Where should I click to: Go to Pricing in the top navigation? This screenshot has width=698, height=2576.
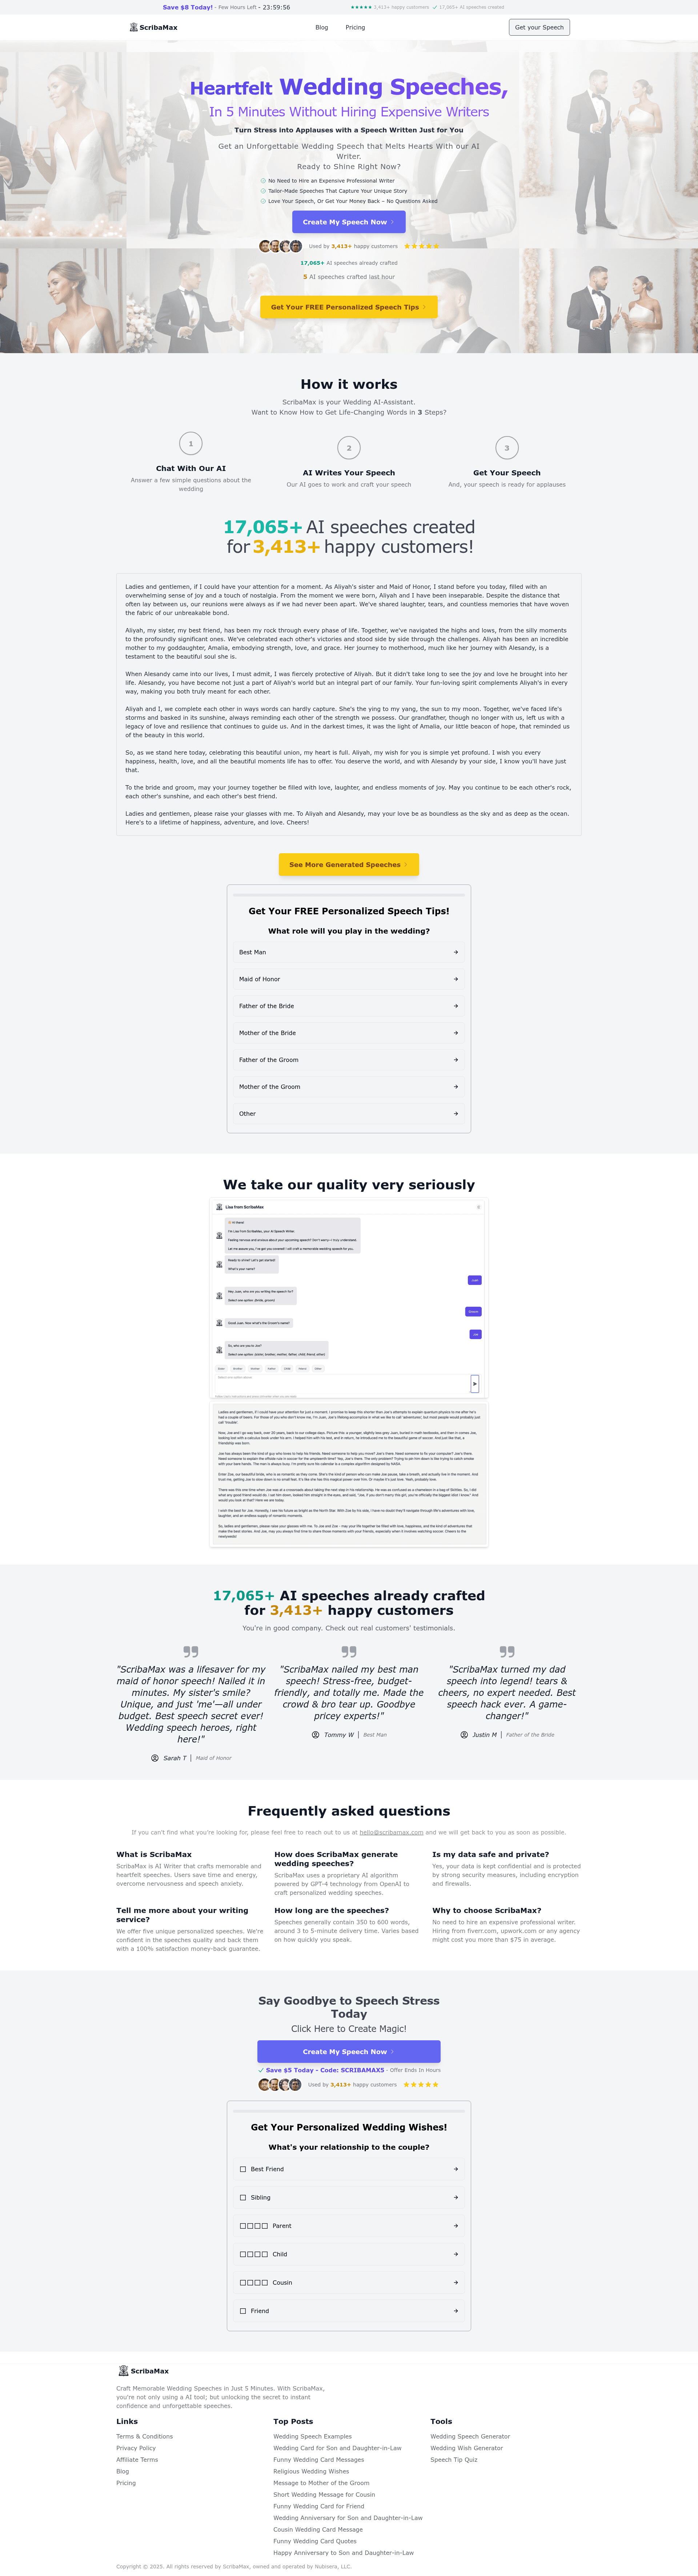point(355,27)
